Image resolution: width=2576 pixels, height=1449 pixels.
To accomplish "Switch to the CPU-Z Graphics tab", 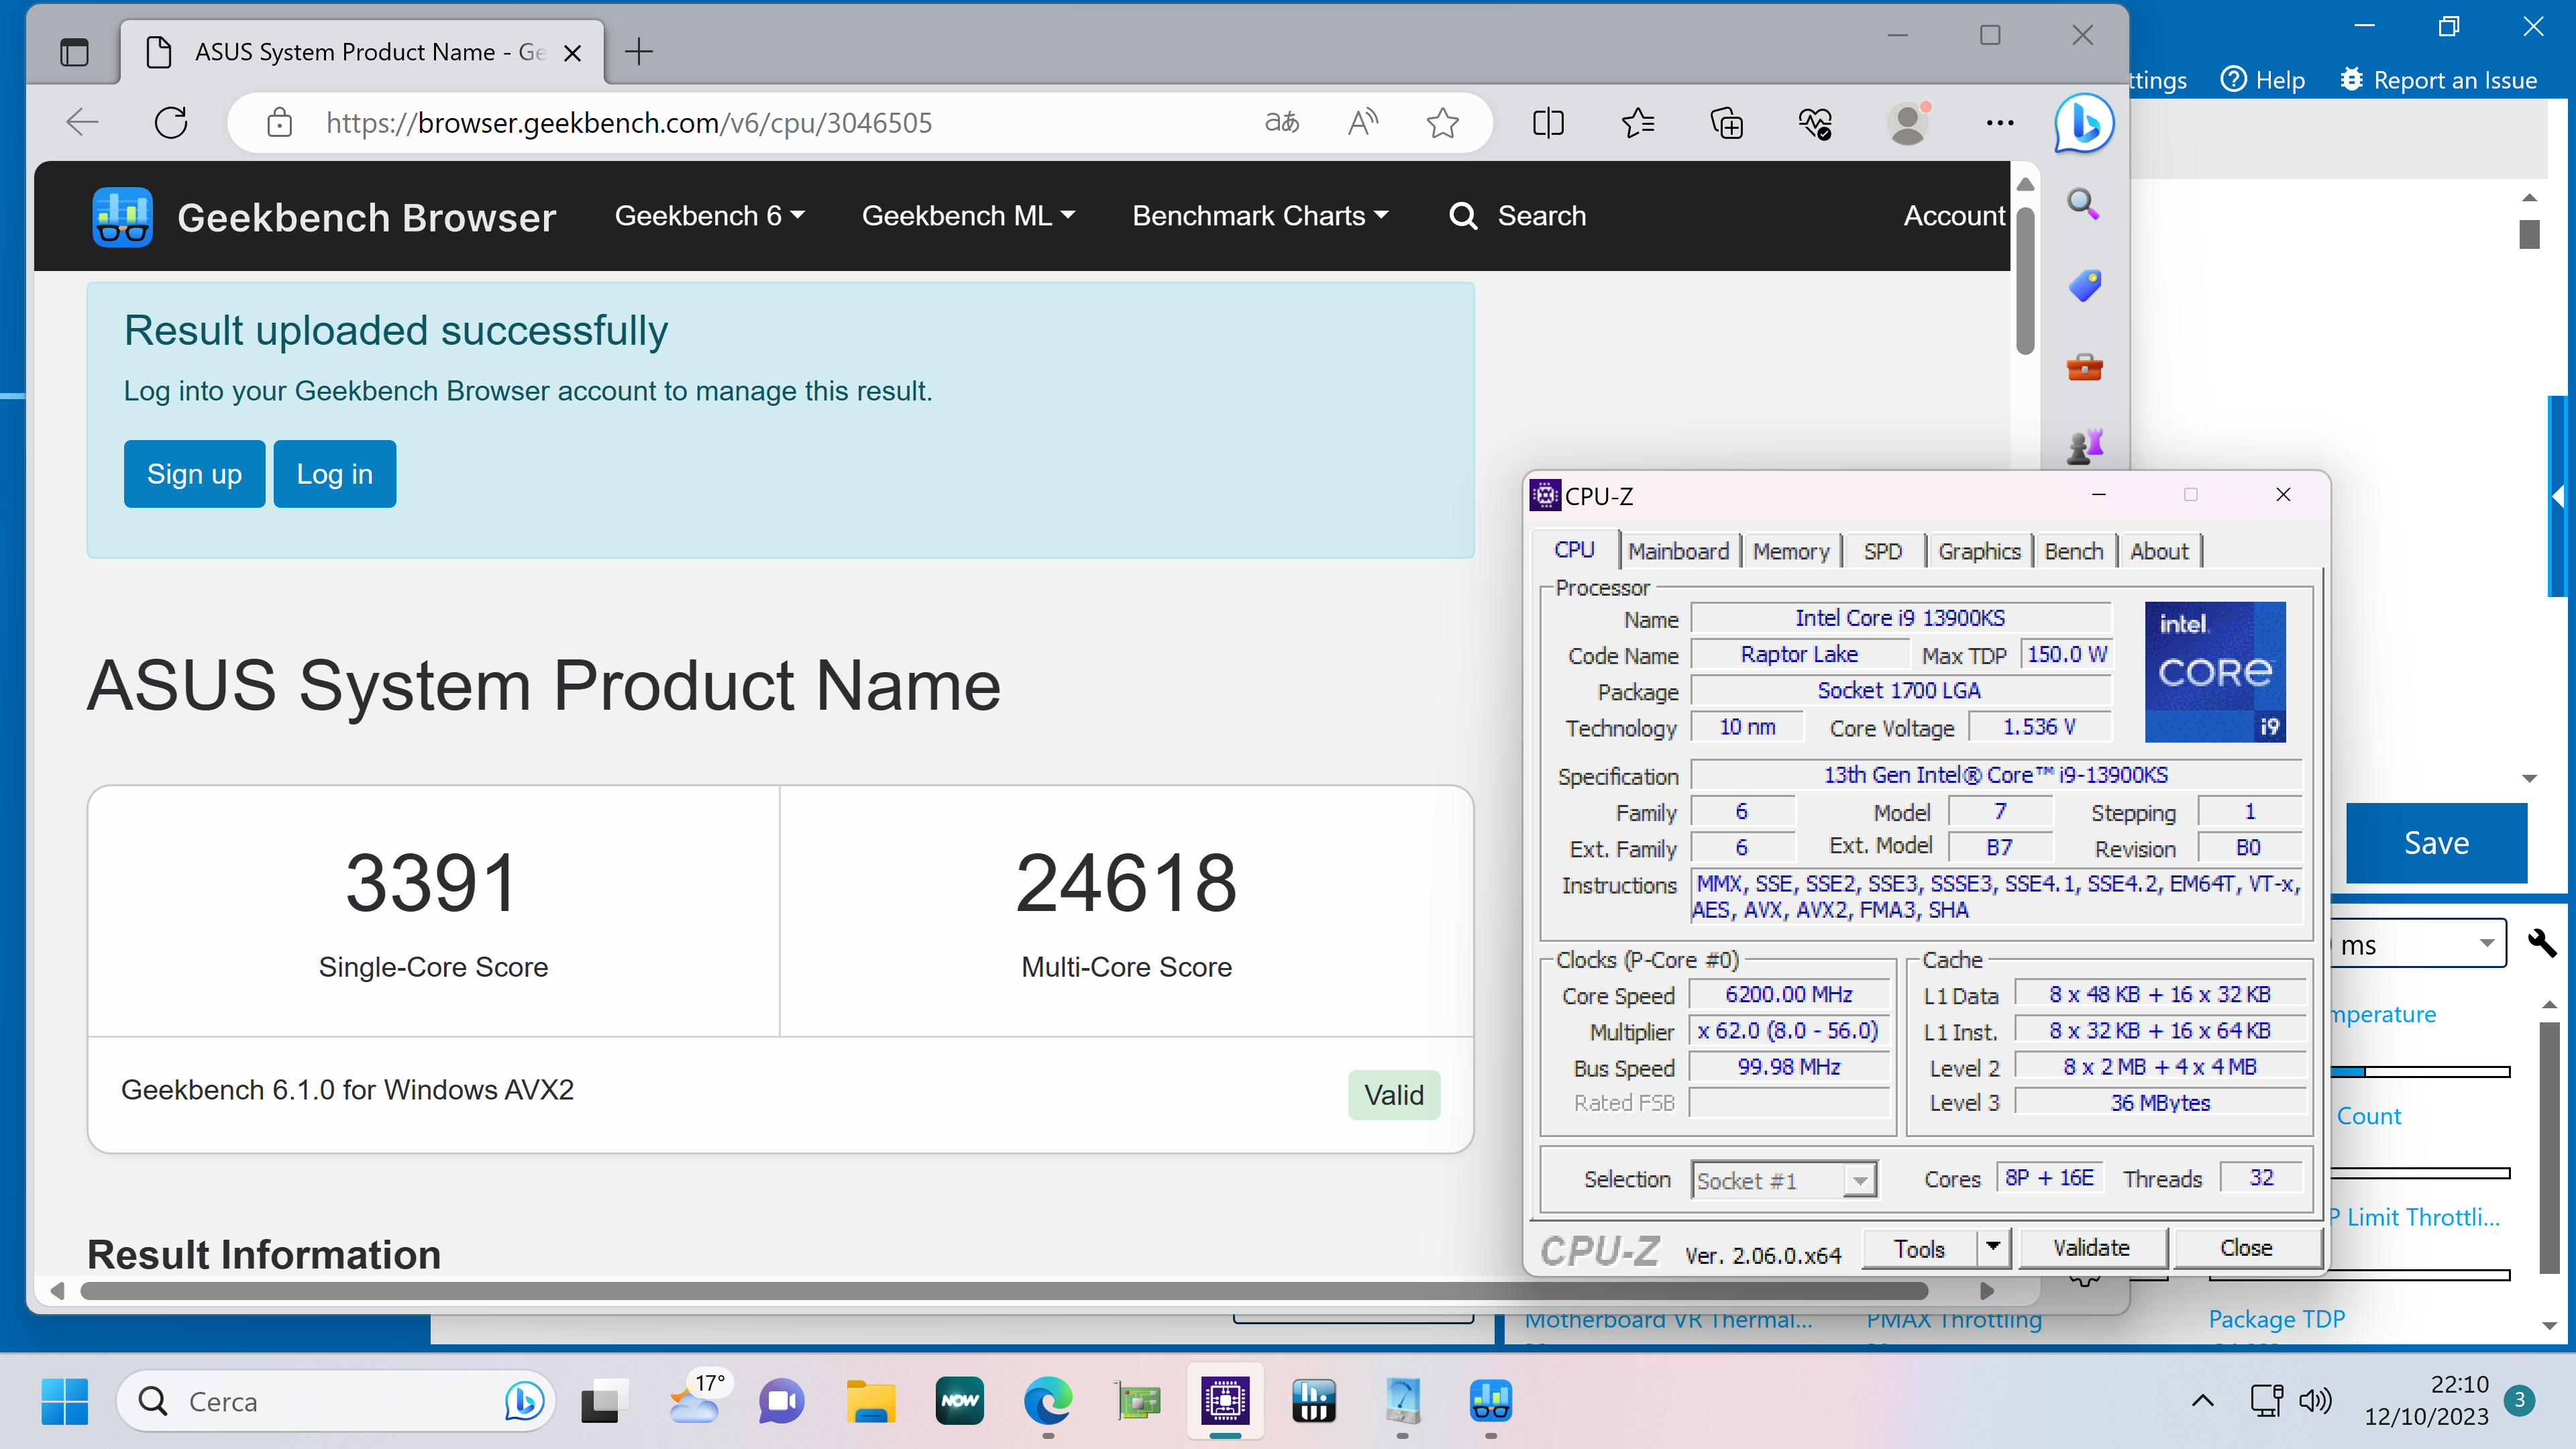I will tap(1979, 551).
